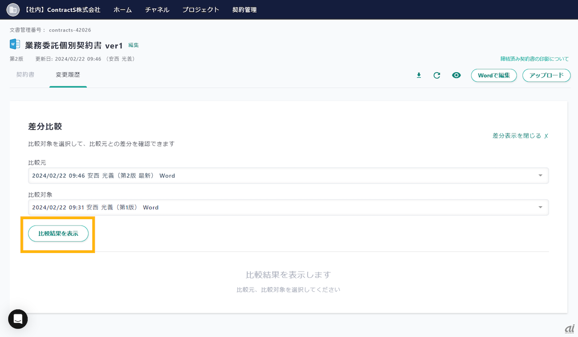The height and width of the screenshot is (337, 578).
Task: Select the 変更履歴 tab
Action: point(68,75)
